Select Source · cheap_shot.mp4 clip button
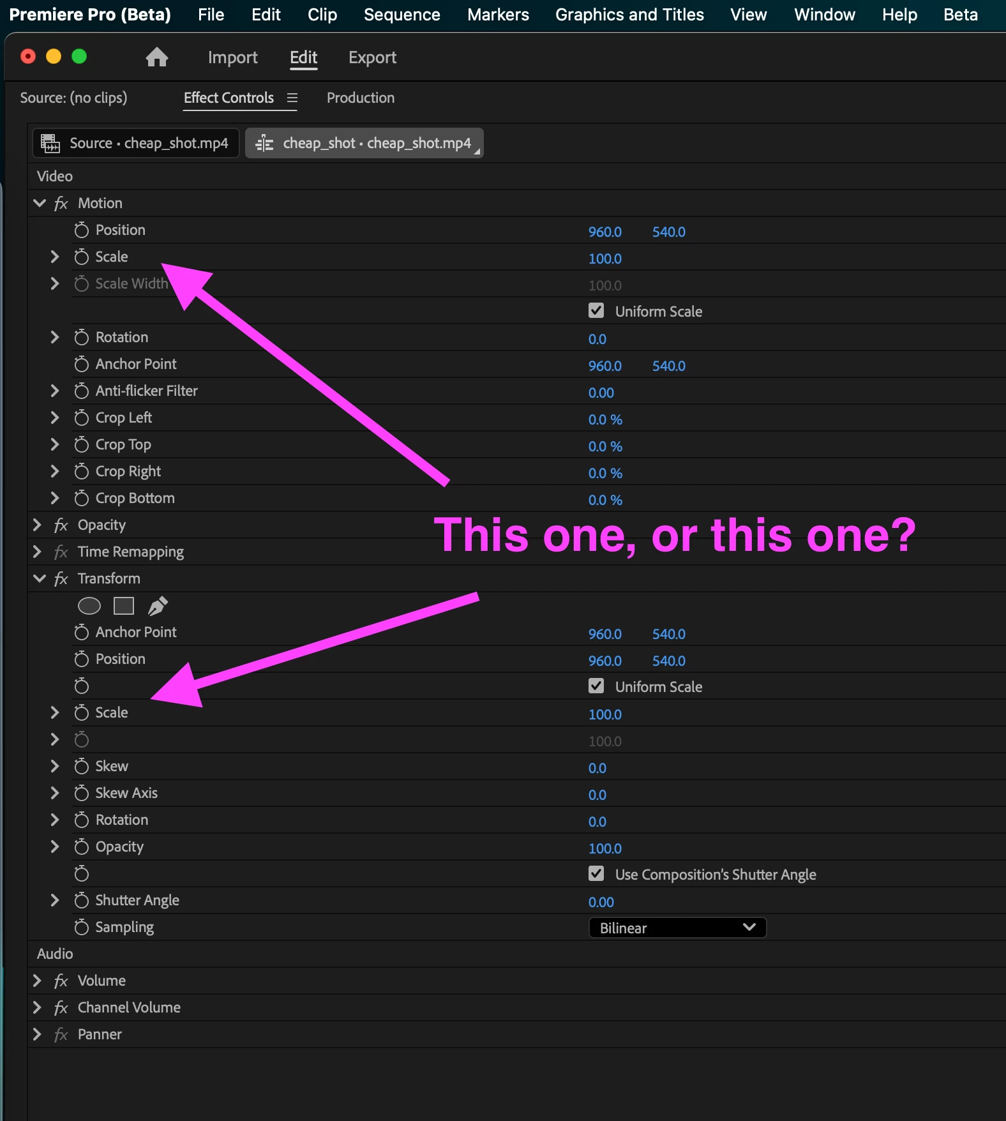1006x1121 pixels. point(136,143)
